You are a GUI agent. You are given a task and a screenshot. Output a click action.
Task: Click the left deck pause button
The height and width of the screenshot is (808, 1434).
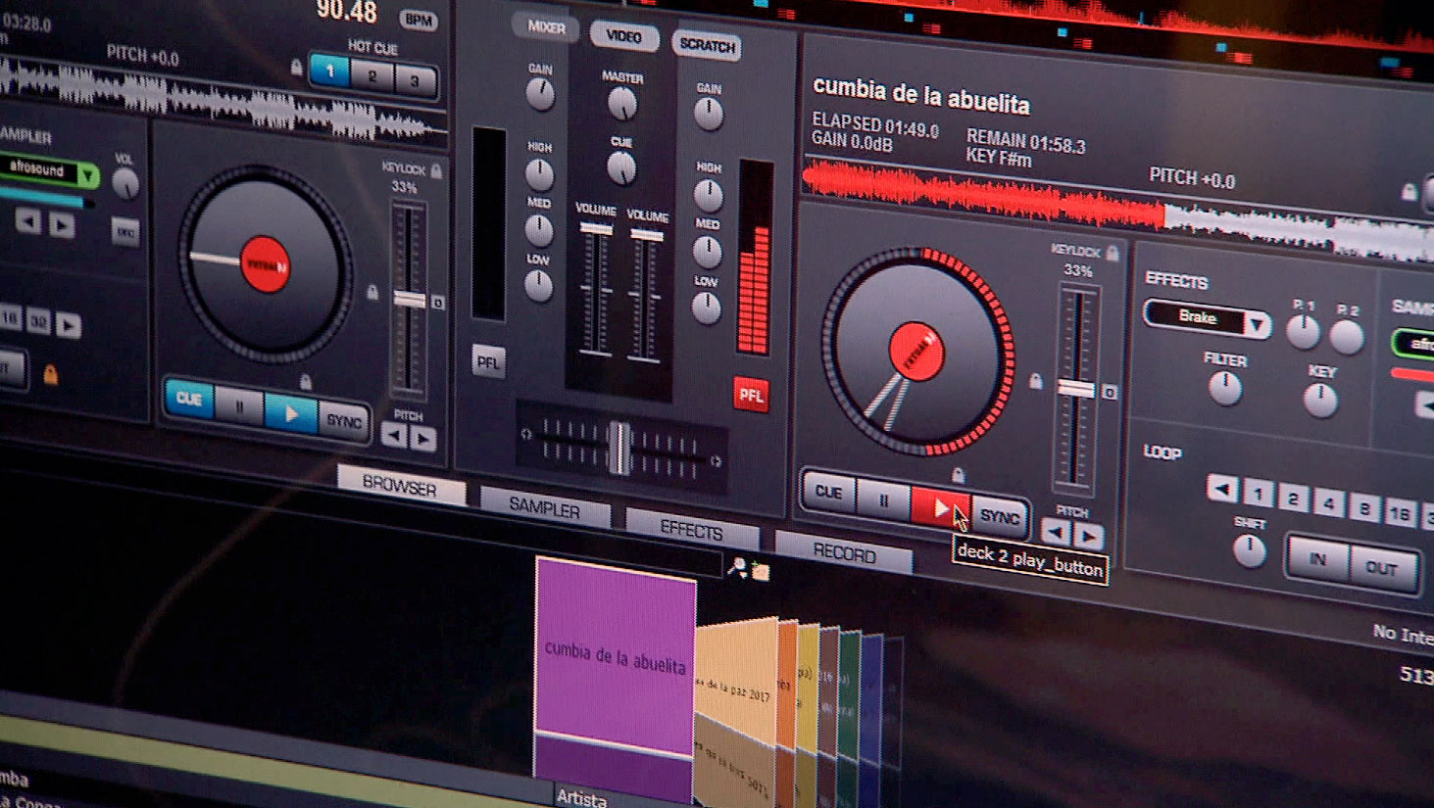click(239, 406)
